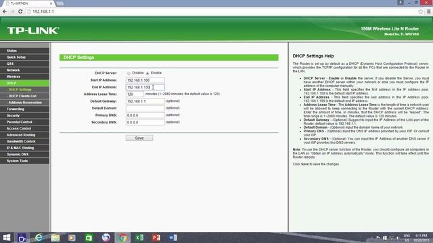Image resolution: width=433 pixels, height=243 pixels.
Task: Open the media player taskbar icon
Action: (x=72, y=238)
